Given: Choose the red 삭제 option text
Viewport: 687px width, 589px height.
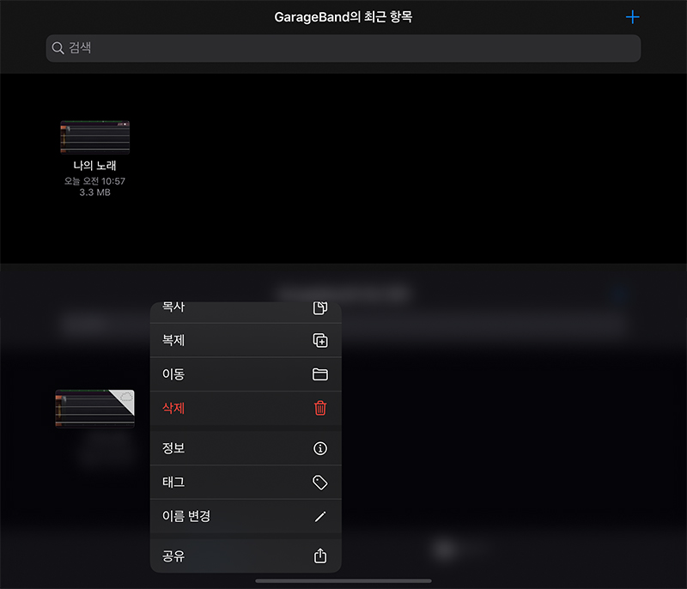Looking at the screenshot, I should 173,409.
